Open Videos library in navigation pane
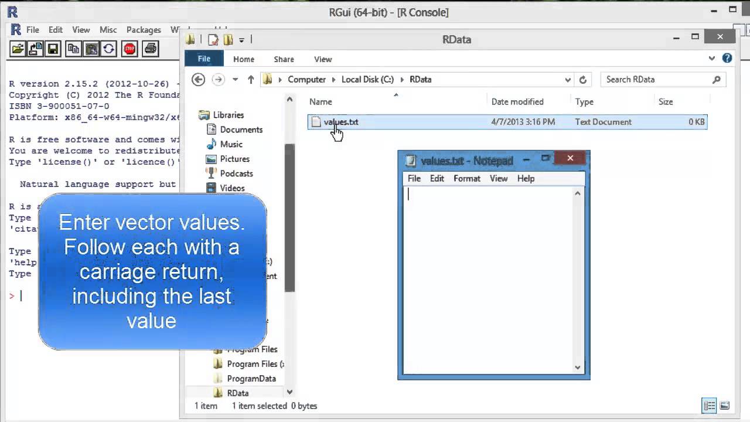750x422 pixels. point(233,188)
